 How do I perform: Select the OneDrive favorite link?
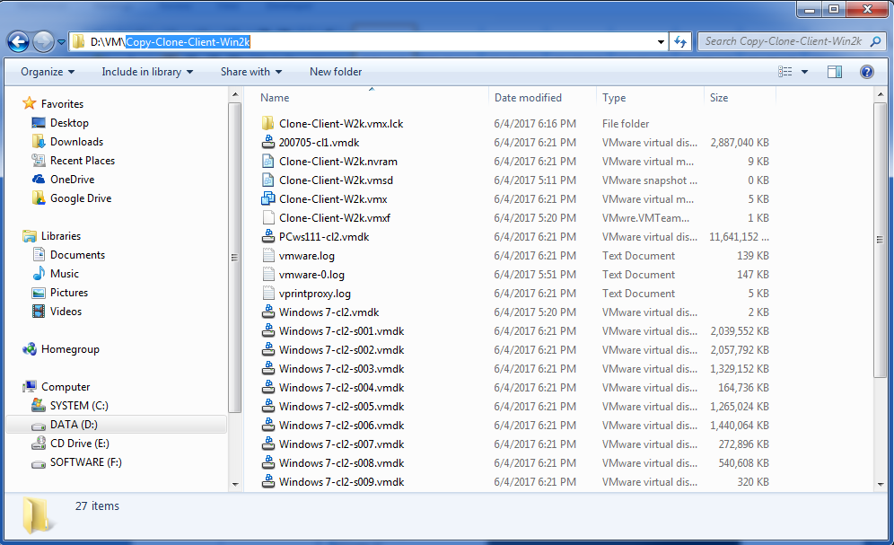(x=72, y=180)
